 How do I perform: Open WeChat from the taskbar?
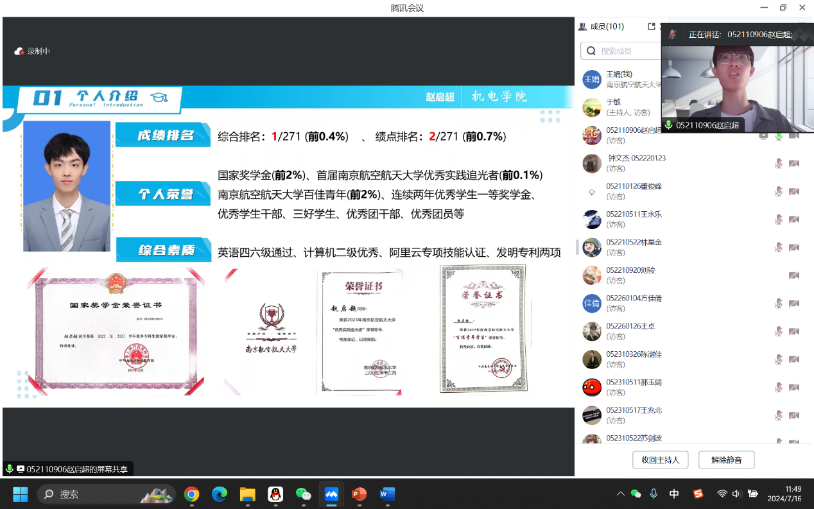(303, 494)
